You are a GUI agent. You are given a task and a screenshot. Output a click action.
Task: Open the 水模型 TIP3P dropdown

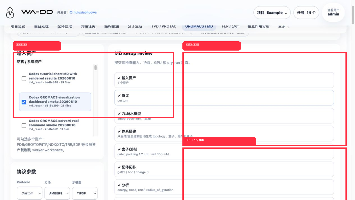pyautogui.click(x=85, y=193)
